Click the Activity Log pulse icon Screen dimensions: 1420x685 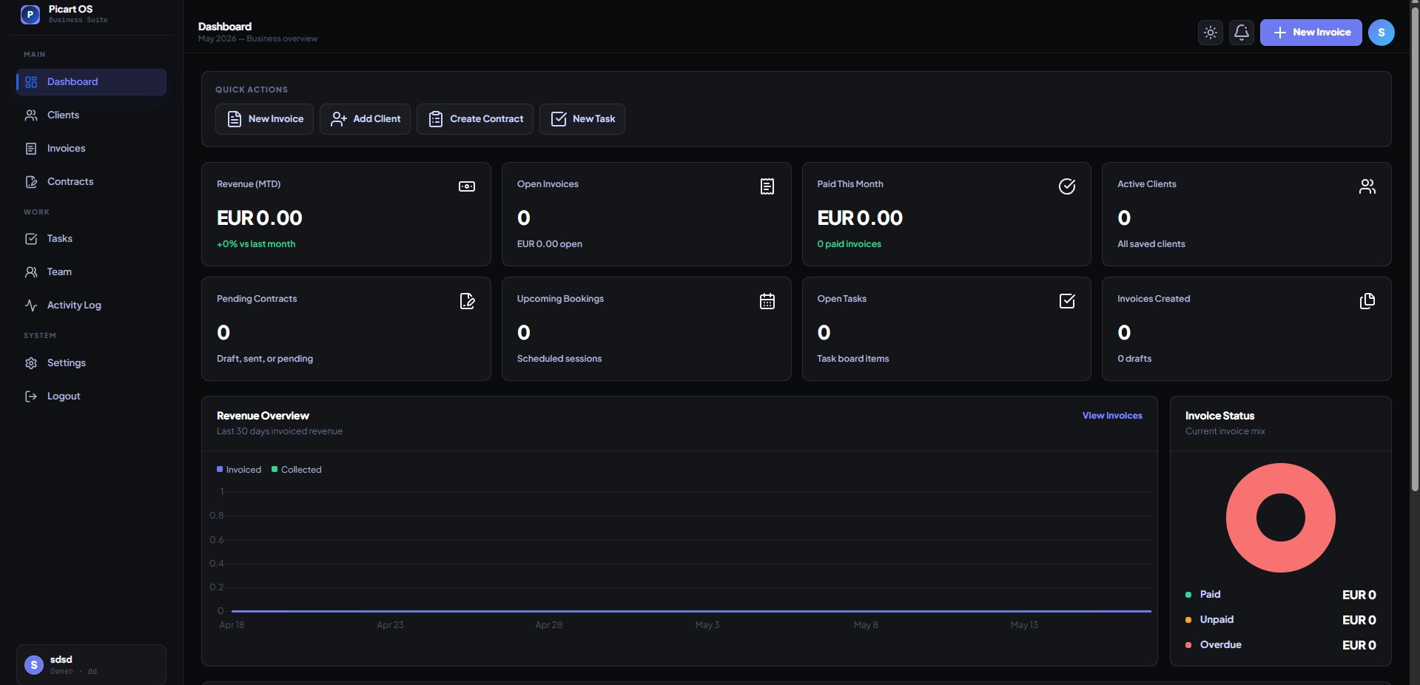point(31,306)
